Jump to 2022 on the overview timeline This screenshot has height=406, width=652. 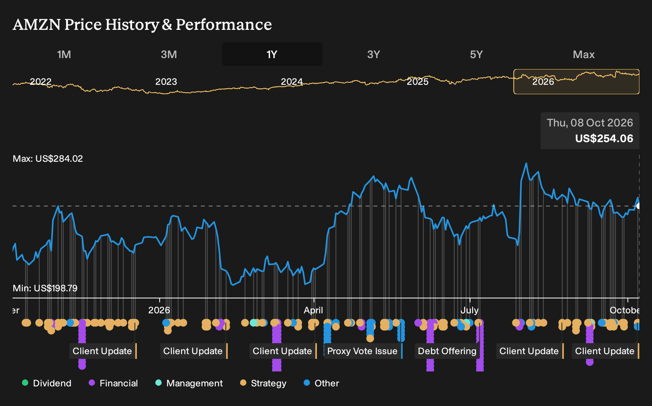[41, 82]
